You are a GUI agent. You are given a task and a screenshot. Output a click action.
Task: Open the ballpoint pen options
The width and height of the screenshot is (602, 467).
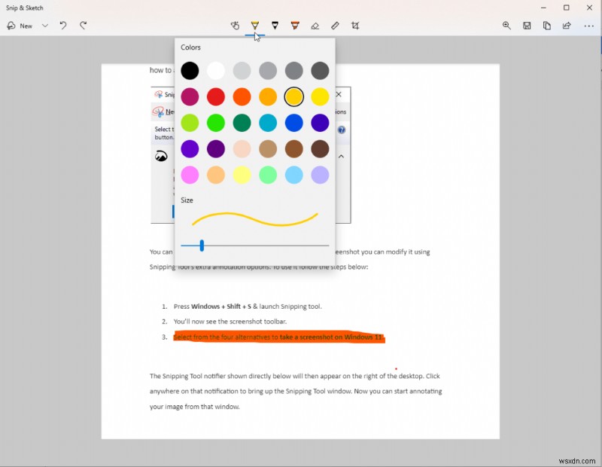tap(255, 26)
